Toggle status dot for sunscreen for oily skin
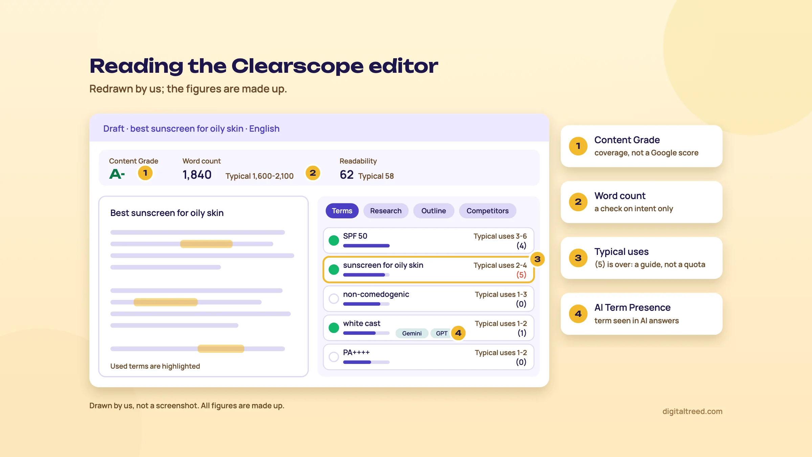Viewport: 812px width, 457px height. 334,269
